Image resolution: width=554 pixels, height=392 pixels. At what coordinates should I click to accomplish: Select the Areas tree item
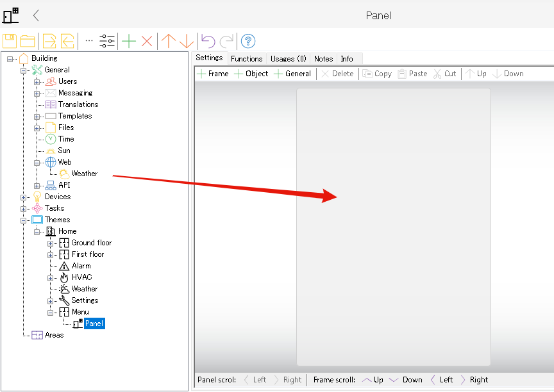pyautogui.click(x=54, y=335)
